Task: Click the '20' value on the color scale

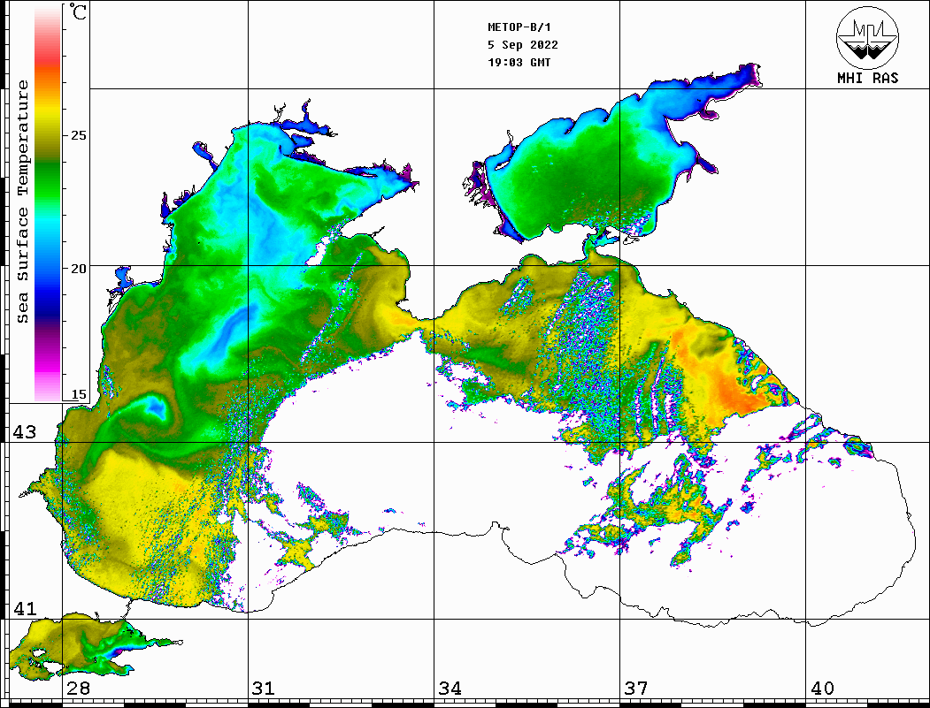Action: coord(78,269)
